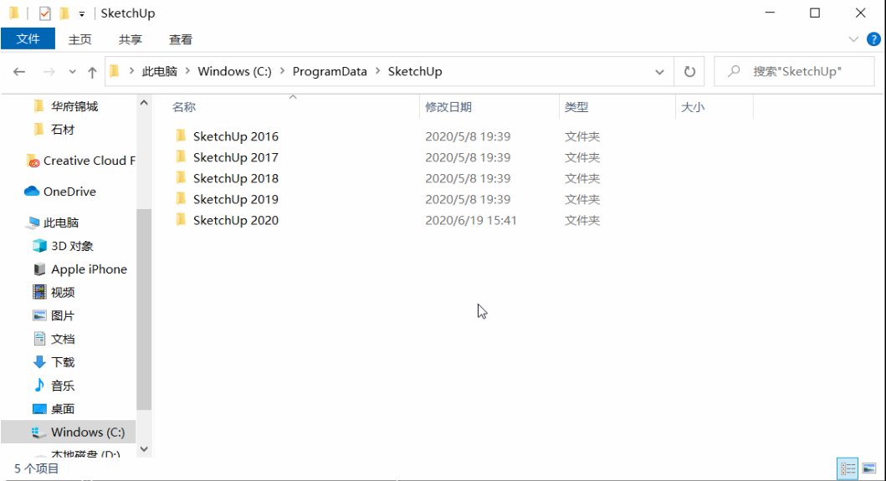
Task: Click the quick access properties checkmark icon
Action: pyautogui.click(x=44, y=13)
